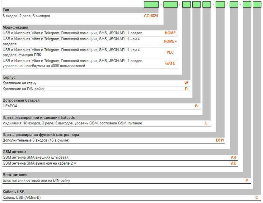This screenshot has height=203, width=263.
Task: Select the PLC modification code
Action: (x=170, y=52)
